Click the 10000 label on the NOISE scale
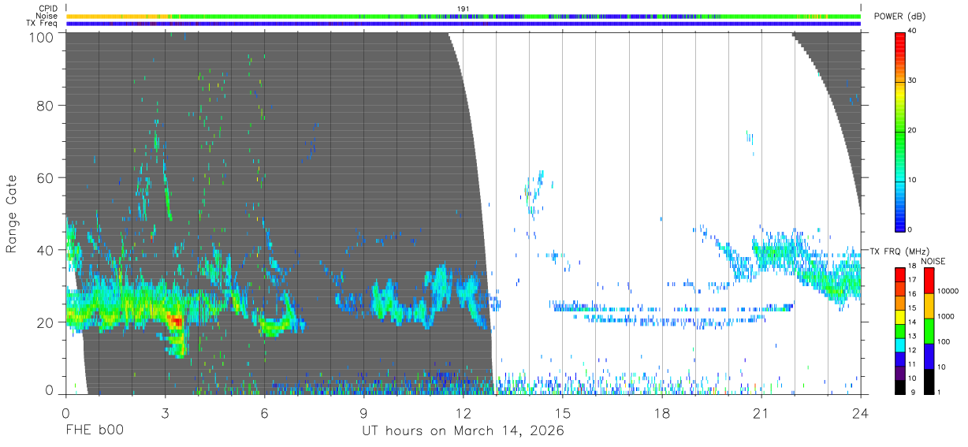This screenshot has height=447, width=968. pos(947,291)
